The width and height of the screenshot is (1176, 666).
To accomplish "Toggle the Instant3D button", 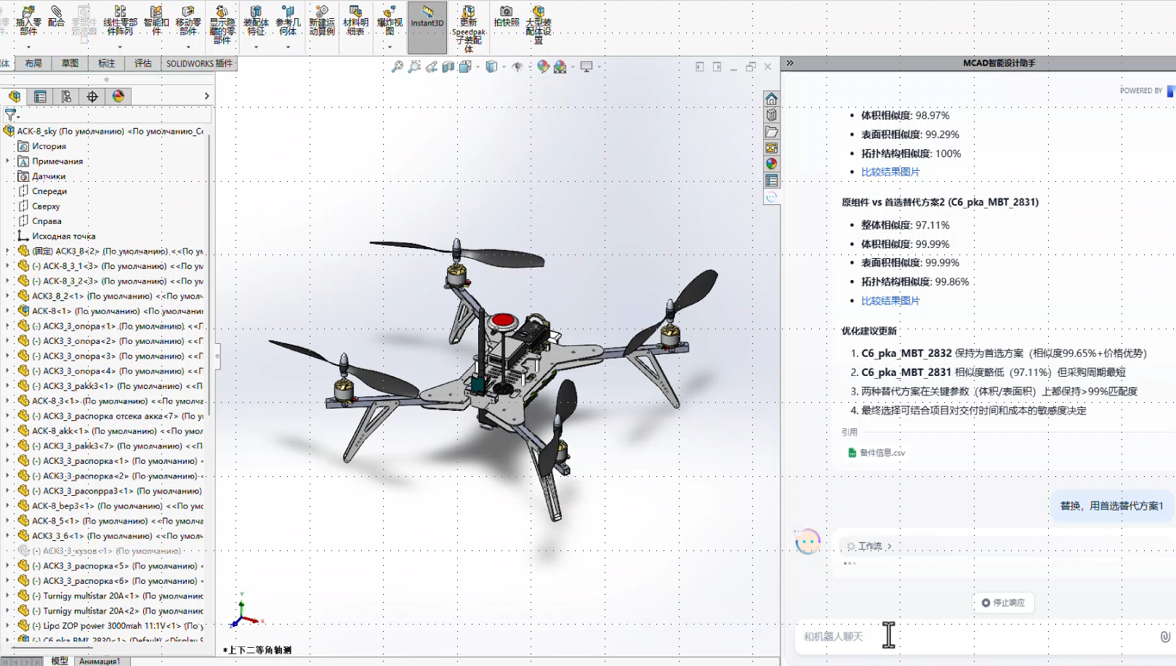I will (427, 17).
